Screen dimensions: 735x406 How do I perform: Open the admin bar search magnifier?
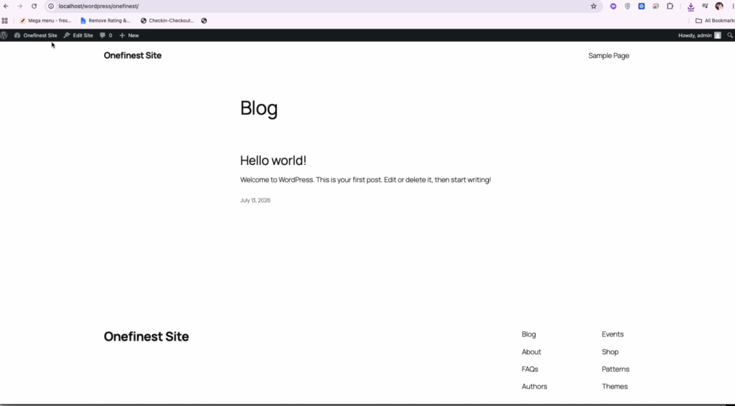[x=730, y=35]
